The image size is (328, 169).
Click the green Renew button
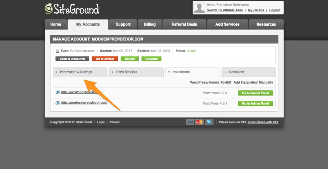(x=130, y=59)
